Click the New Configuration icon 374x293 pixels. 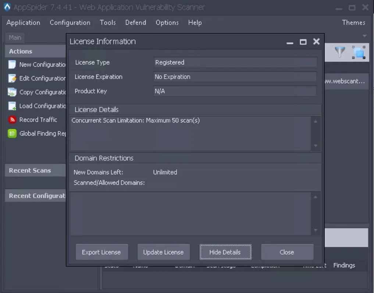click(x=12, y=65)
